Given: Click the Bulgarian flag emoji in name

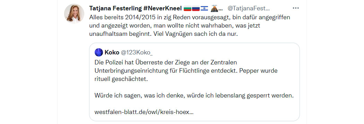Looking at the screenshot, I should point(187,9).
